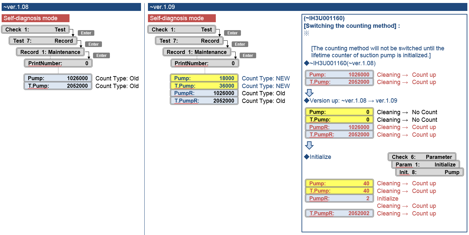Click Count Type: NEW beside Pump: 18000
469x235 pixels.
pyautogui.click(x=266, y=78)
